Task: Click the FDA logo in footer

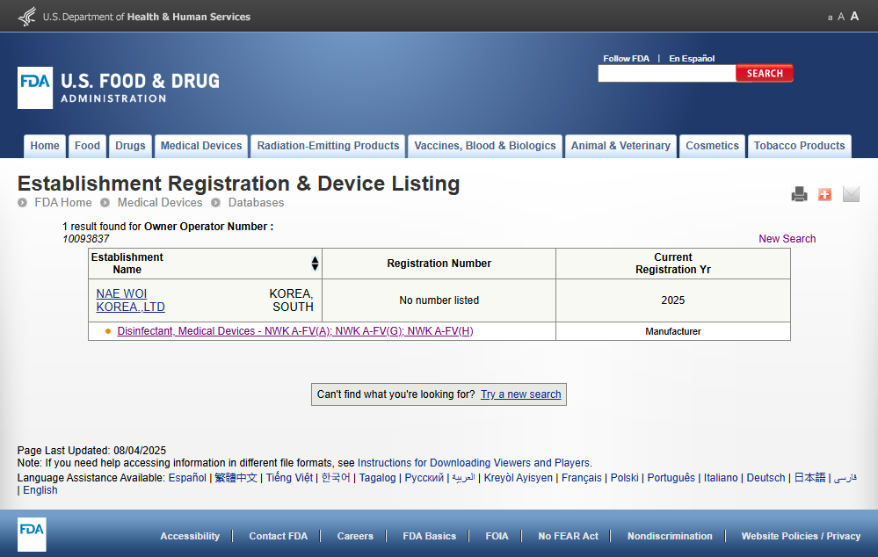Action: (32, 534)
